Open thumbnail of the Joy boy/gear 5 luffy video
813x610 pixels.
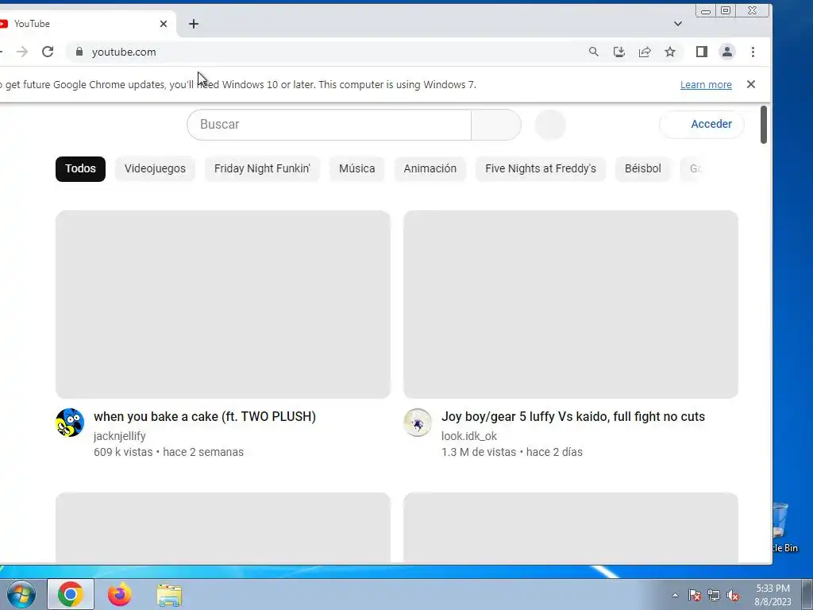point(571,304)
